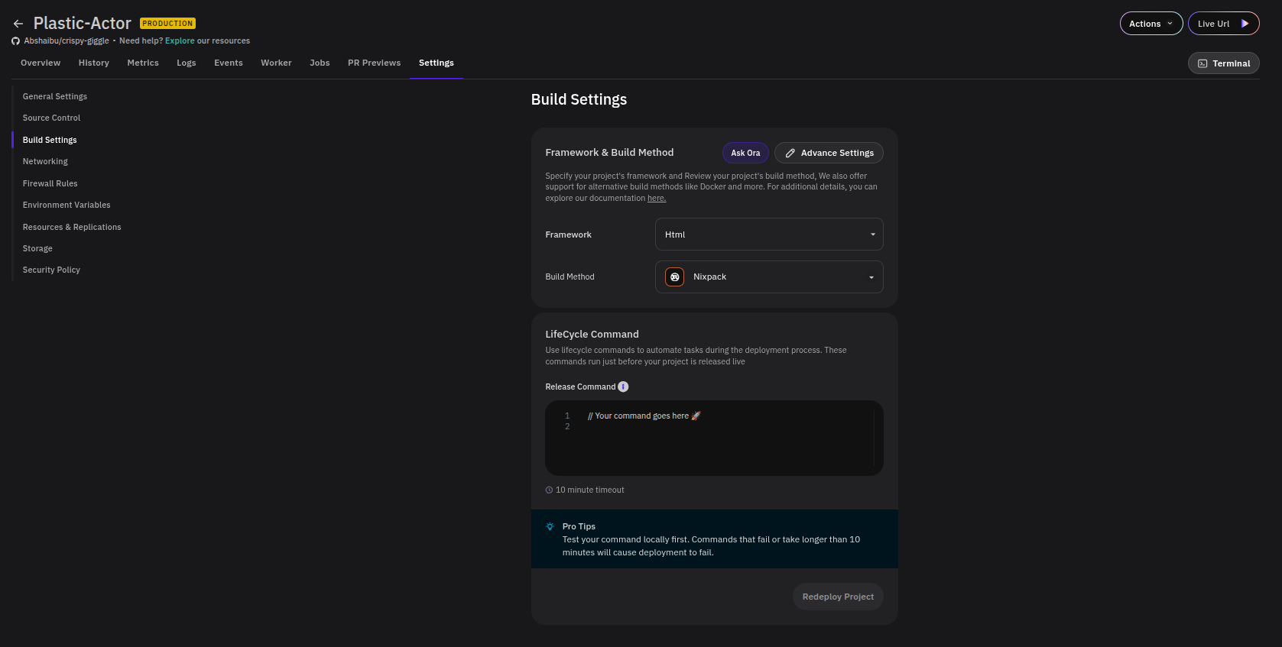Click the Redeploy Project button

(x=838, y=597)
